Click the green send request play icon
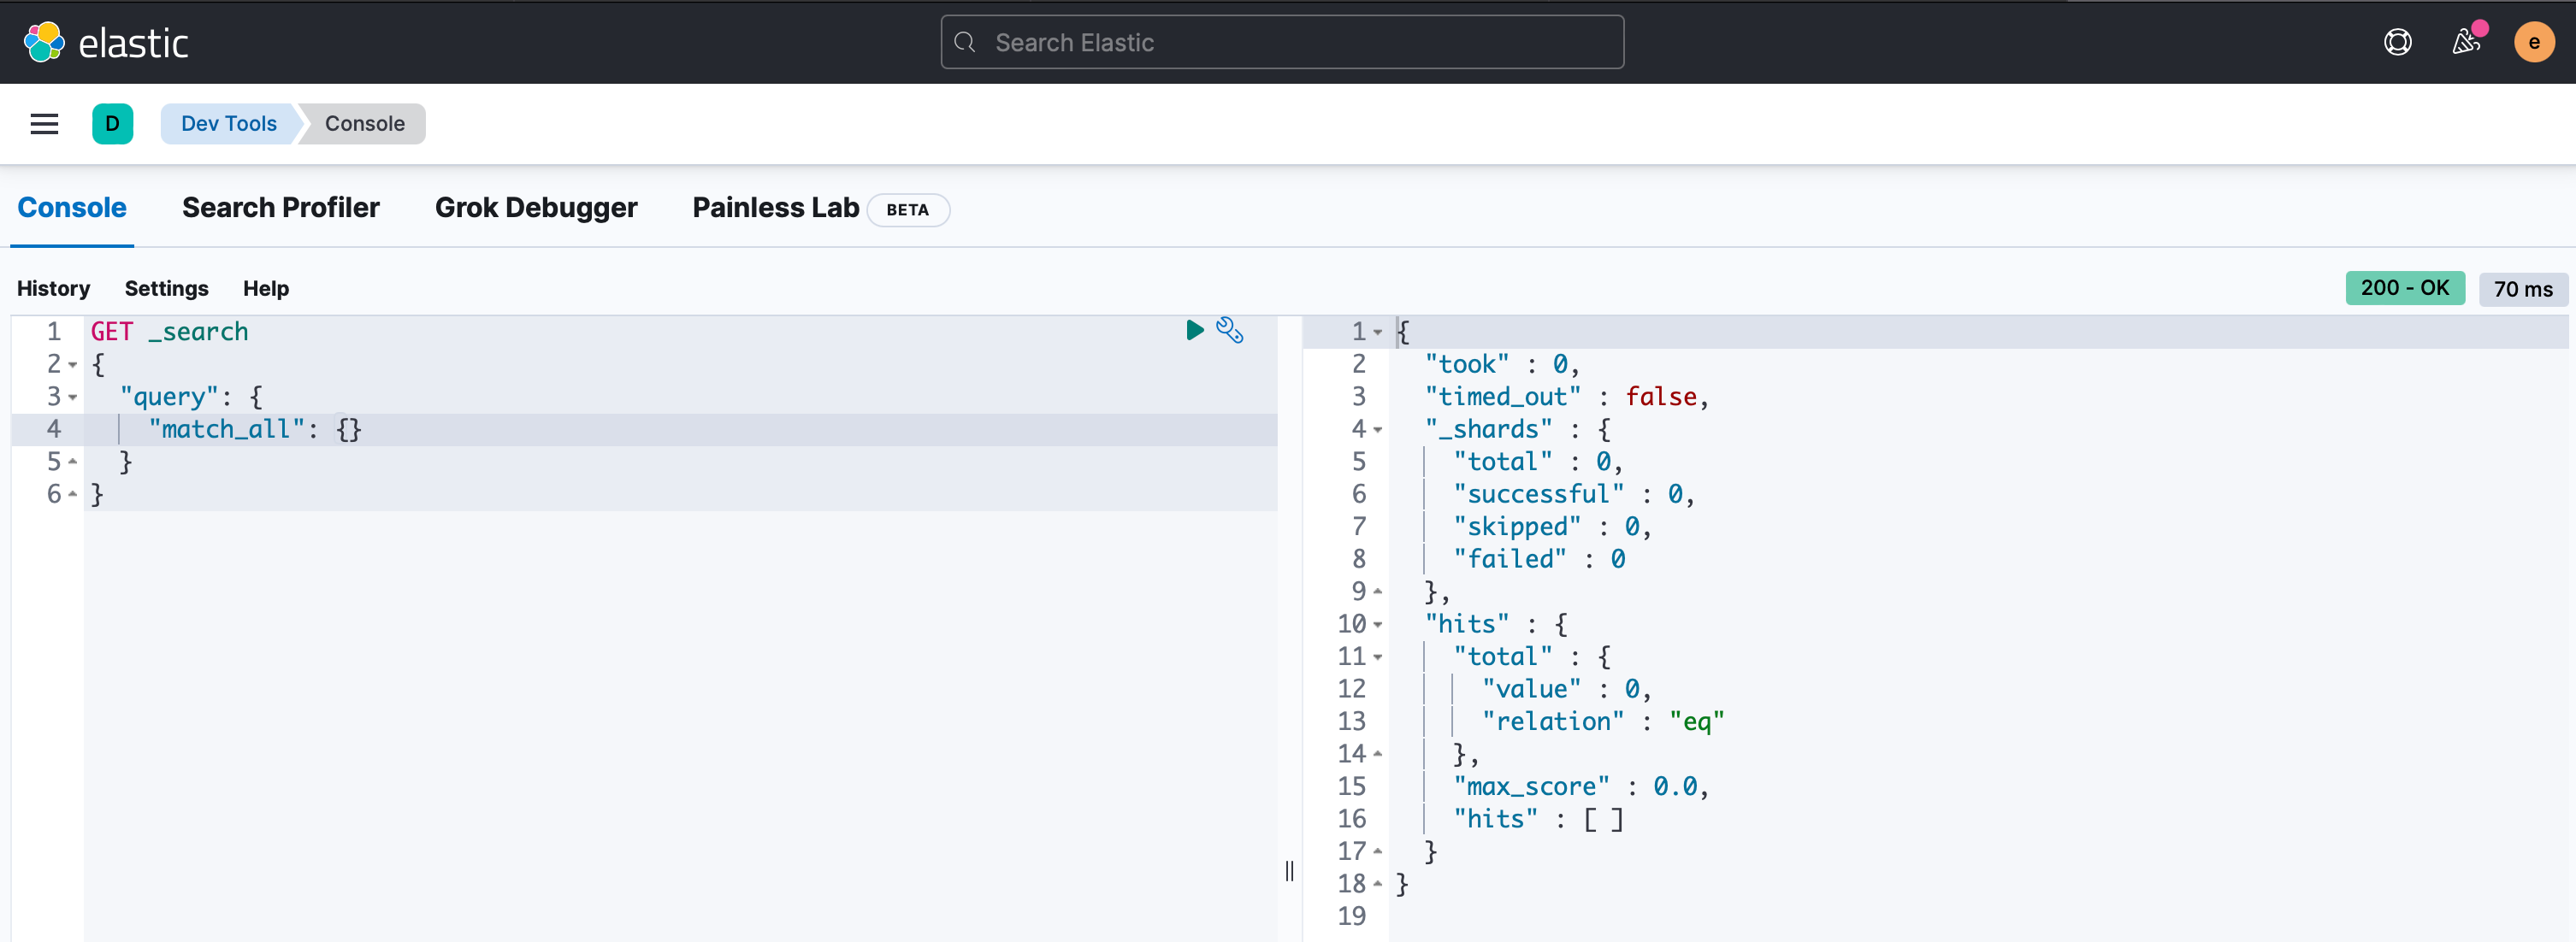Screen dimensions: 2576x942 [x=1194, y=330]
